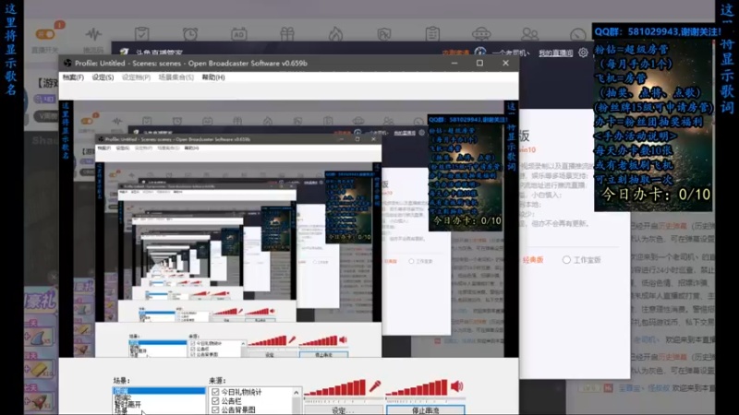Open the gift box icon in the Douyu toolbar

(x=287, y=34)
